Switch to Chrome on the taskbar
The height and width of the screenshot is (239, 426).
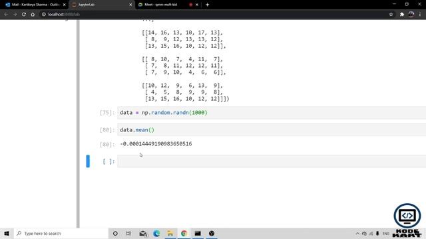click(184, 233)
